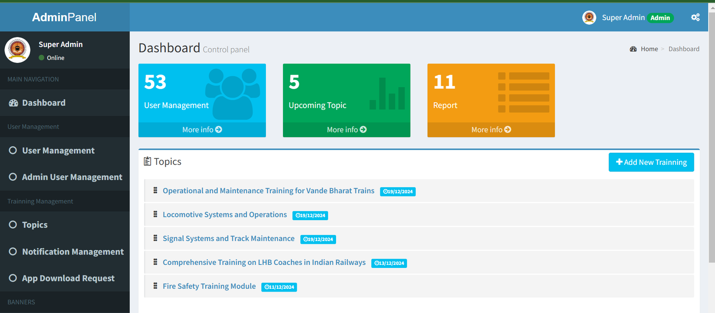Click the sidebar profile picture of Super Admin
The image size is (715, 313).
(x=17, y=50)
